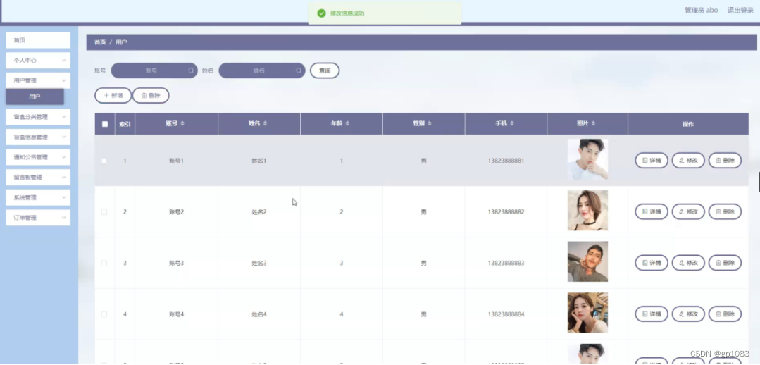Image resolution: width=760 pixels, height=365 pixels.
Task: Expand the 盲盒分类管理 sidebar menu
Action: tap(38, 117)
